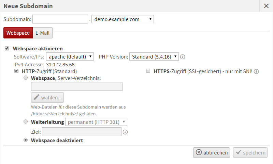Image resolution: width=273 pixels, height=164 pixels.
Task: Click the Subdomain name input field
Action: point(60,19)
